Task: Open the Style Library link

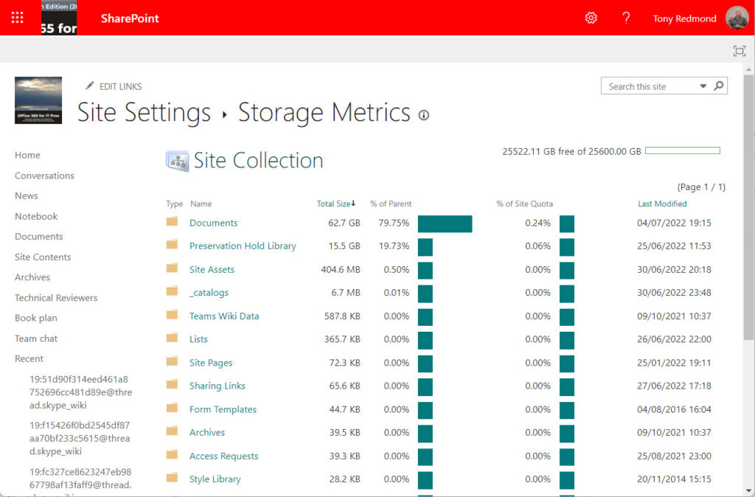Action: (215, 479)
